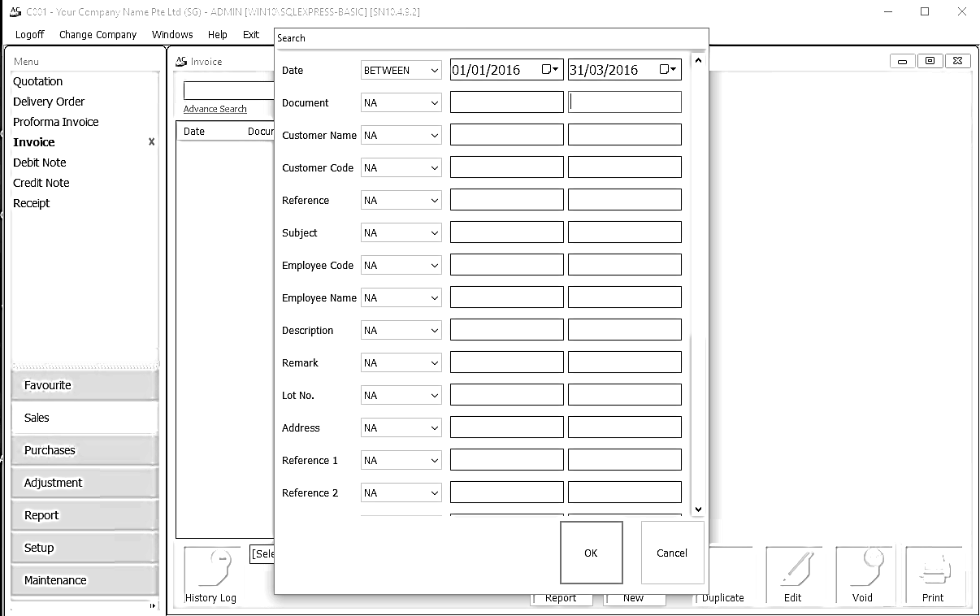Image resolution: width=980 pixels, height=616 pixels.
Task: Click the Report button in Invoice toolbar
Action: click(x=561, y=598)
